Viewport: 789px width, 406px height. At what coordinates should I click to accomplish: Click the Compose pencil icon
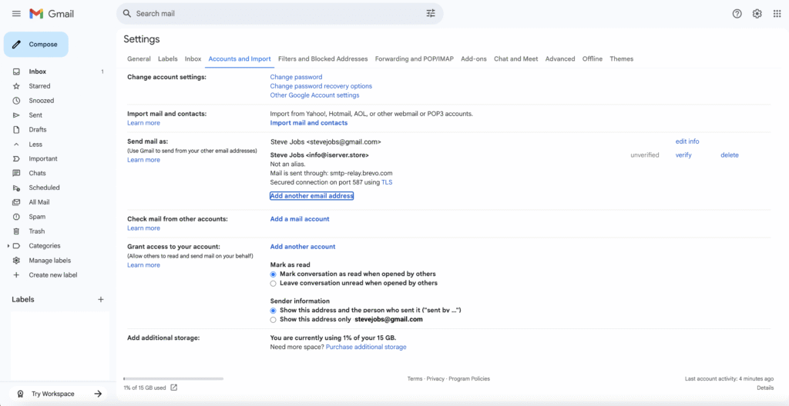coord(17,45)
